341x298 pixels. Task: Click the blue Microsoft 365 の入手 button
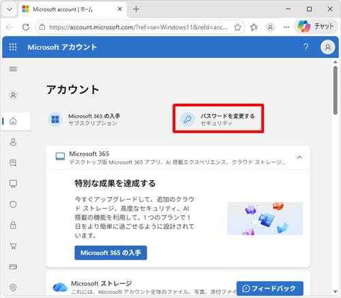(110, 253)
